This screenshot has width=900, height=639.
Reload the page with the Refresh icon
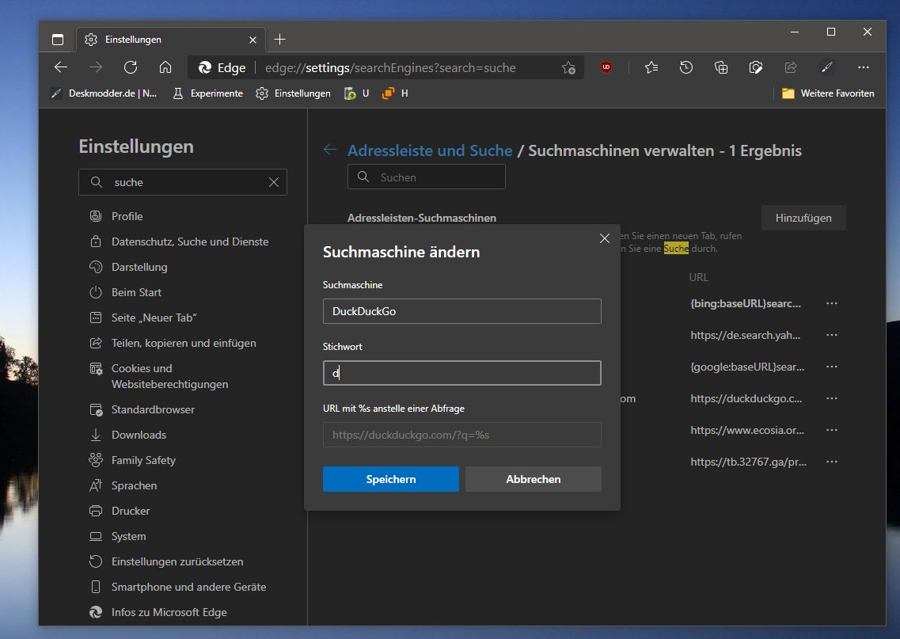tap(131, 68)
